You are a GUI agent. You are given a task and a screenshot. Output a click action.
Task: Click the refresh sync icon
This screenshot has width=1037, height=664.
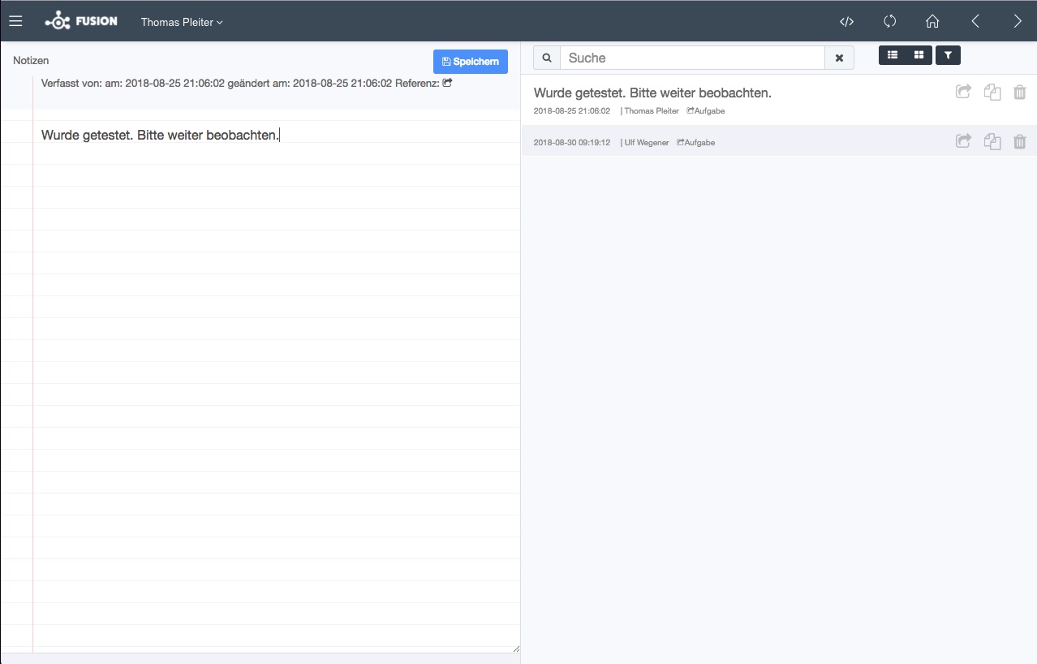pos(889,22)
